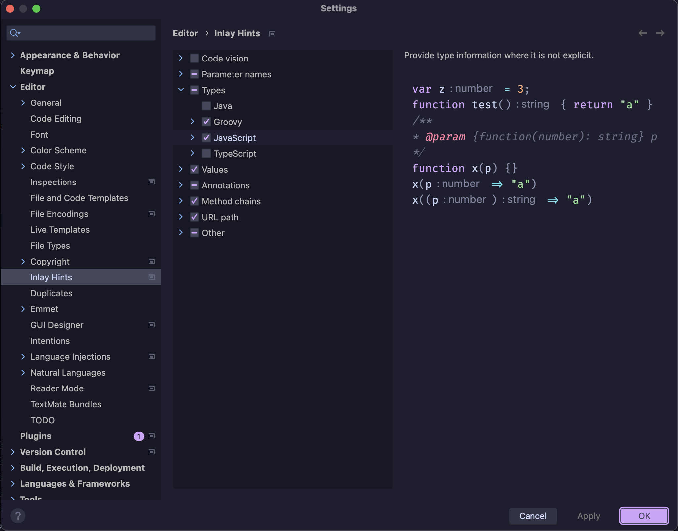Open help with the question mark icon
Image resolution: width=678 pixels, height=531 pixels.
tap(18, 516)
